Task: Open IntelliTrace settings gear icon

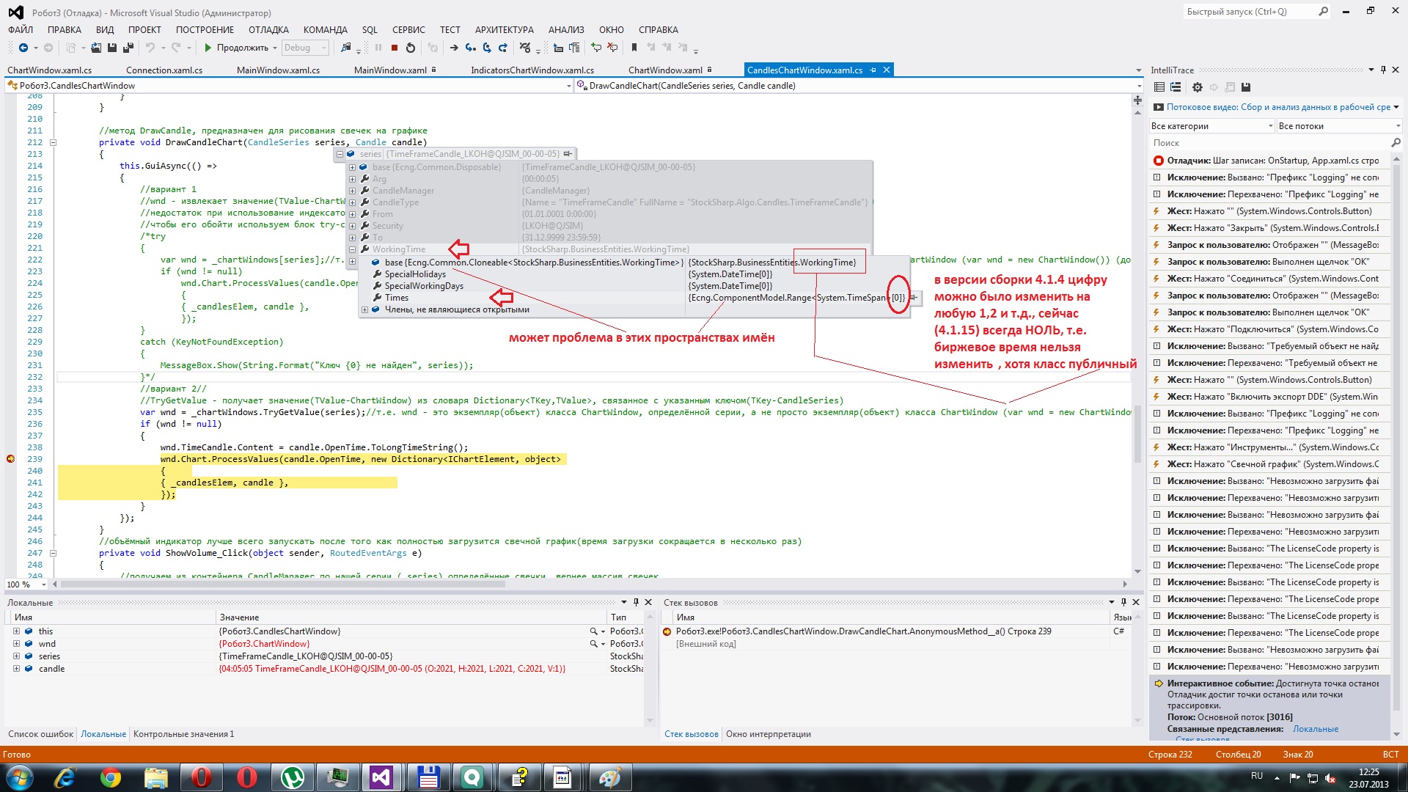Action: (1198, 87)
